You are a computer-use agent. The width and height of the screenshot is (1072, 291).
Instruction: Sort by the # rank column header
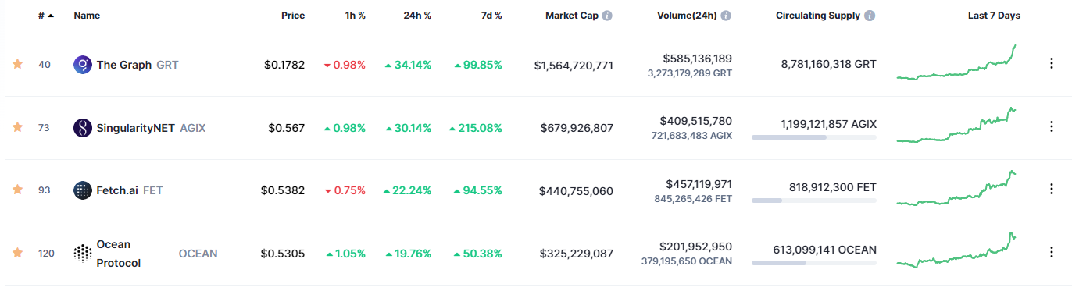[x=46, y=16]
